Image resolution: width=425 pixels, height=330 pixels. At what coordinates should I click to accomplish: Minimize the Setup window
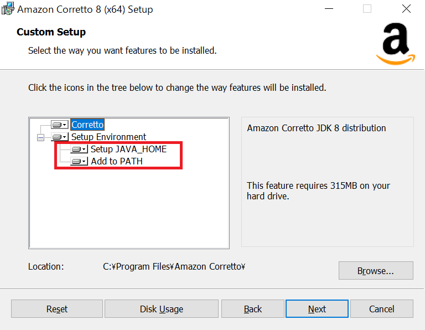[x=329, y=9]
